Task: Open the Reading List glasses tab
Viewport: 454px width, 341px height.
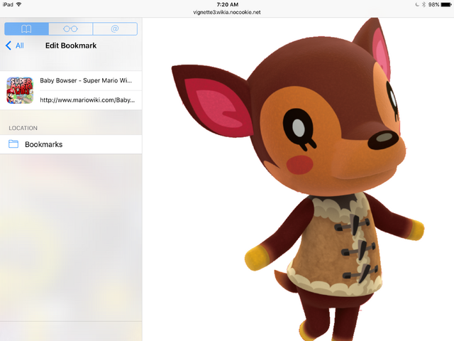Action: pyautogui.click(x=71, y=28)
